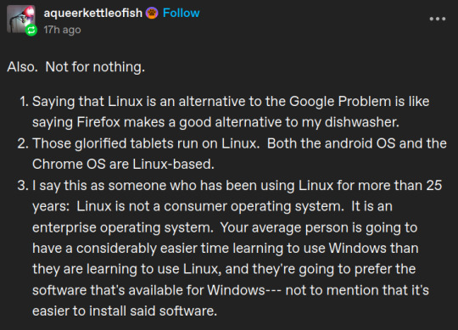Click the 'Windows---' text in item three
Viewport: 458px width, 330px height.
point(244,290)
